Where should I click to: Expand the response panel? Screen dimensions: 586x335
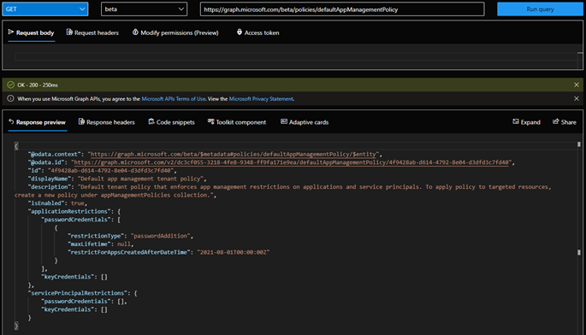coord(526,122)
